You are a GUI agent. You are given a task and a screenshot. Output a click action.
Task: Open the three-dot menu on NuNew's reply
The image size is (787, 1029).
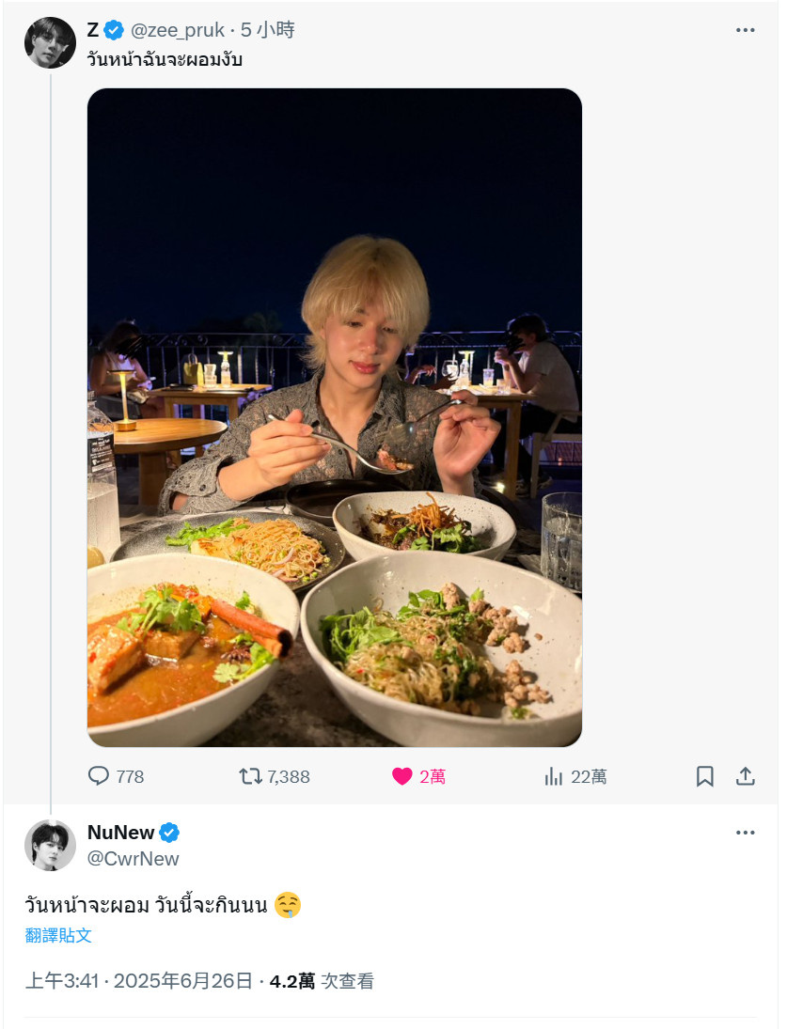coord(745,833)
